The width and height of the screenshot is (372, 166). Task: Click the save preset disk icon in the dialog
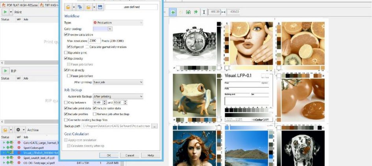[x=100, y=7]
